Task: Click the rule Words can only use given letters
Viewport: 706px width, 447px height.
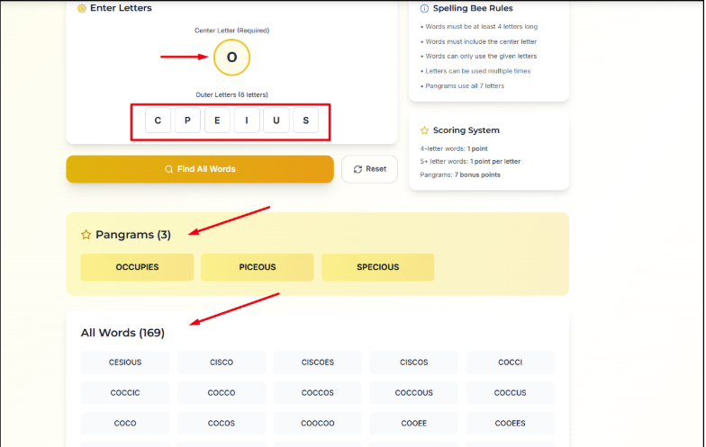Action: click(481, 56)
